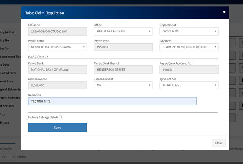Click the blue Save button
243x164 pixels.
(57, 128)
